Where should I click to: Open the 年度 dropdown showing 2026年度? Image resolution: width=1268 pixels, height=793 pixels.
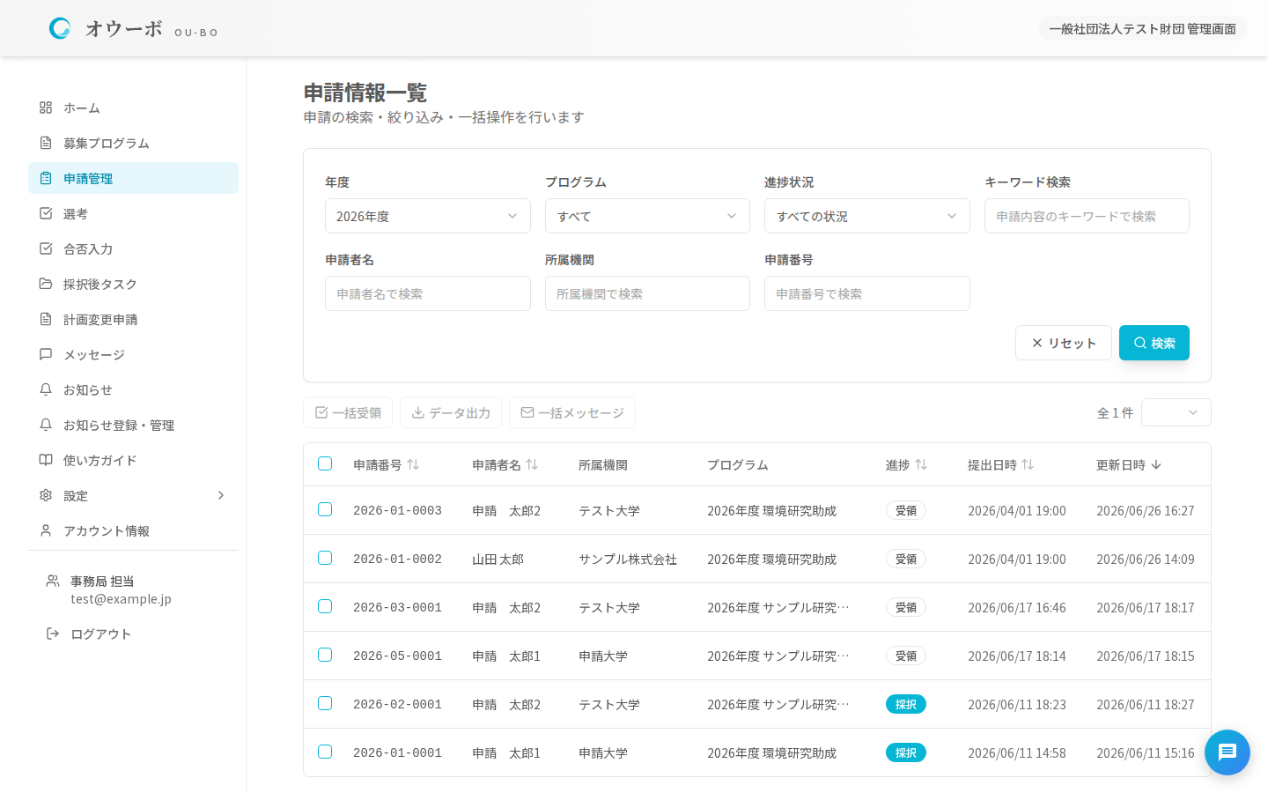[428, 216]
